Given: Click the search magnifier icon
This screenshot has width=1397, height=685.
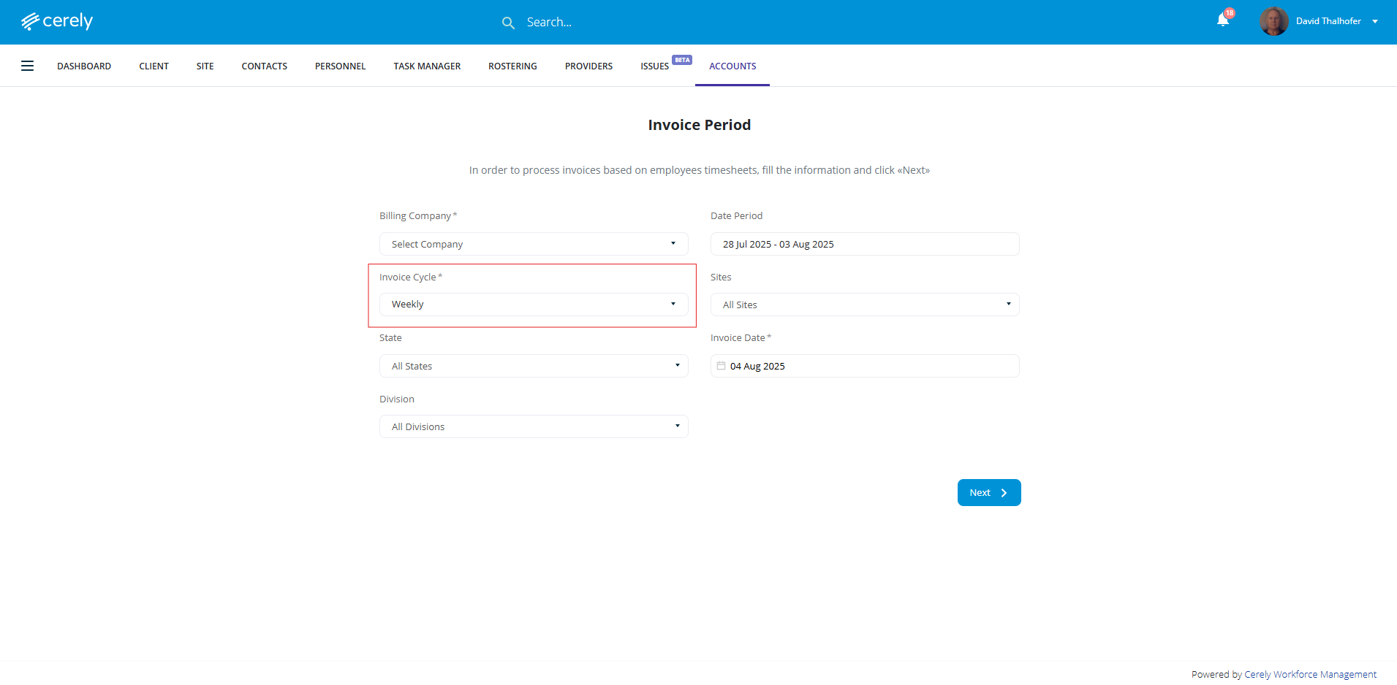Looking at the screenshot, I should tap(508, 23).
